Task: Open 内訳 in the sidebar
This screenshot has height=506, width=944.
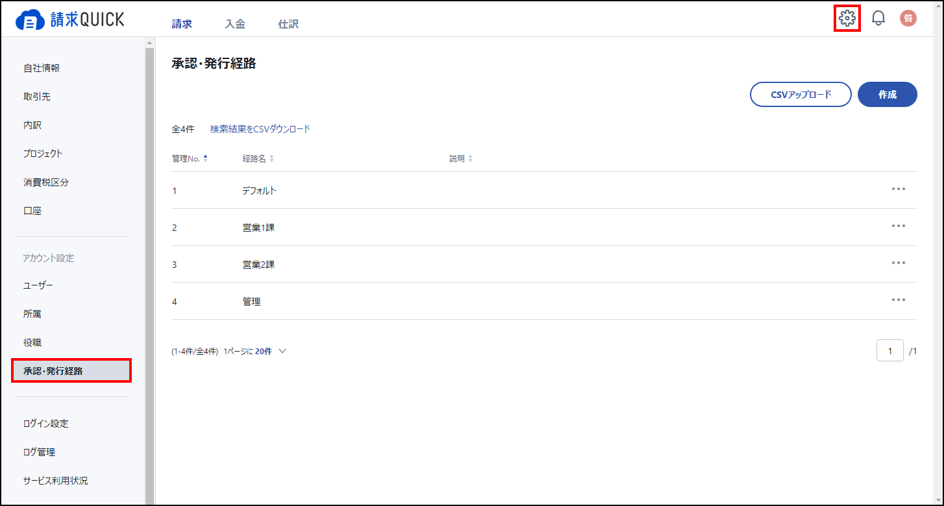Action: click(32, 125)
